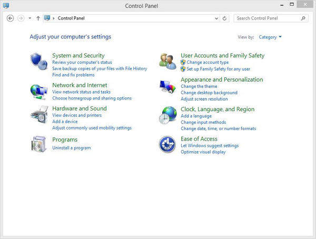Open Adjust commonly used mobility settings
The width and height of the screenshot is (316, 239).
(92, 128)
